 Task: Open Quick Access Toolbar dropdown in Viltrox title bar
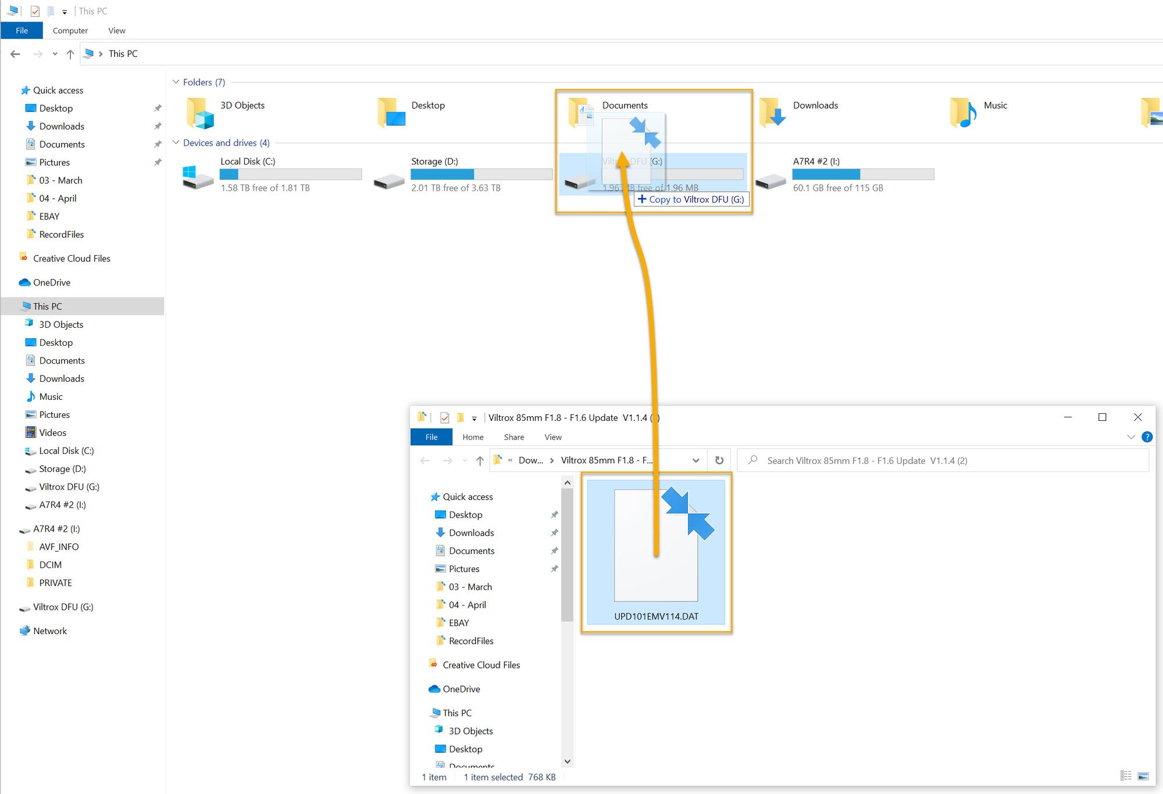475,418
